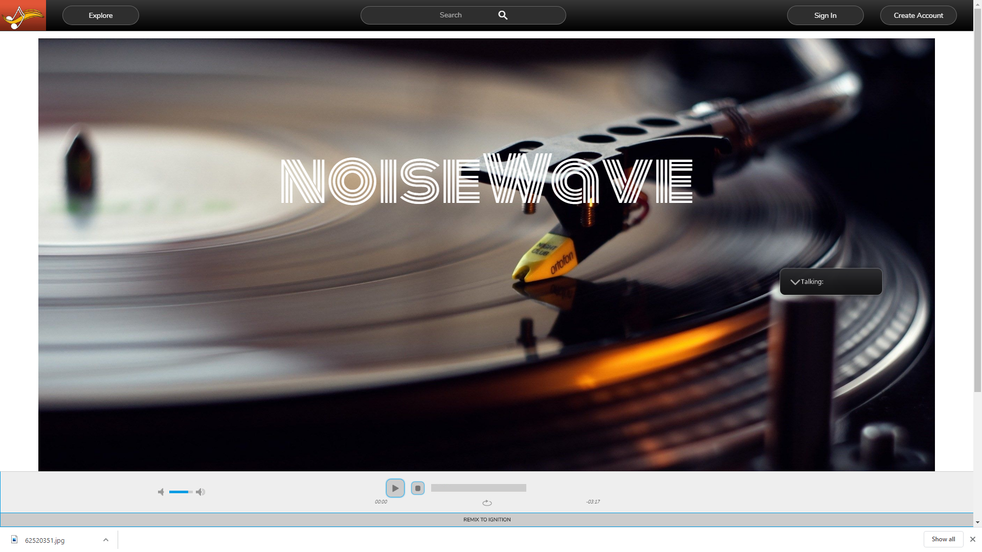This screenshot has width=982, height=552.
Task: Click the scrollbar down arrow
Action: pyautogui.click(x=977, y=522)
